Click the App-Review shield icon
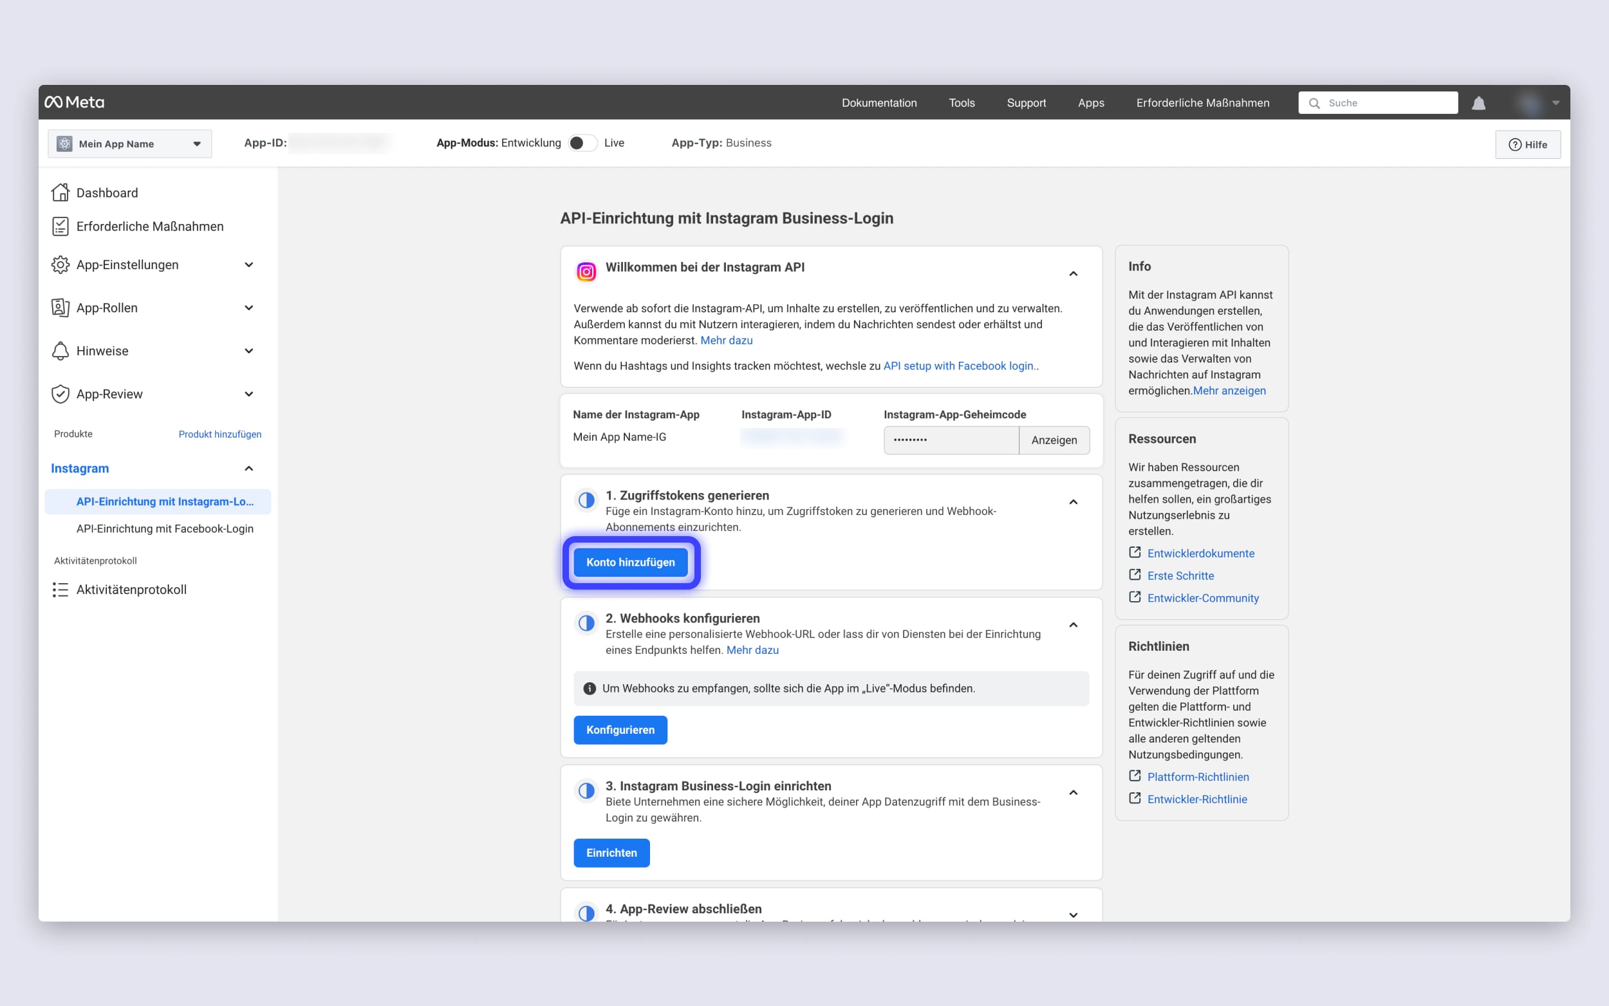 click(60, 394)
